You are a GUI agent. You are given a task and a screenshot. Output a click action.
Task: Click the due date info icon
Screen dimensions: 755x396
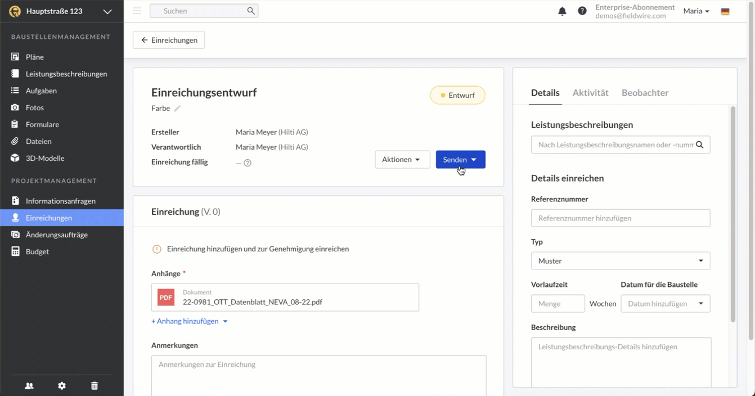(x=248, y=163)
